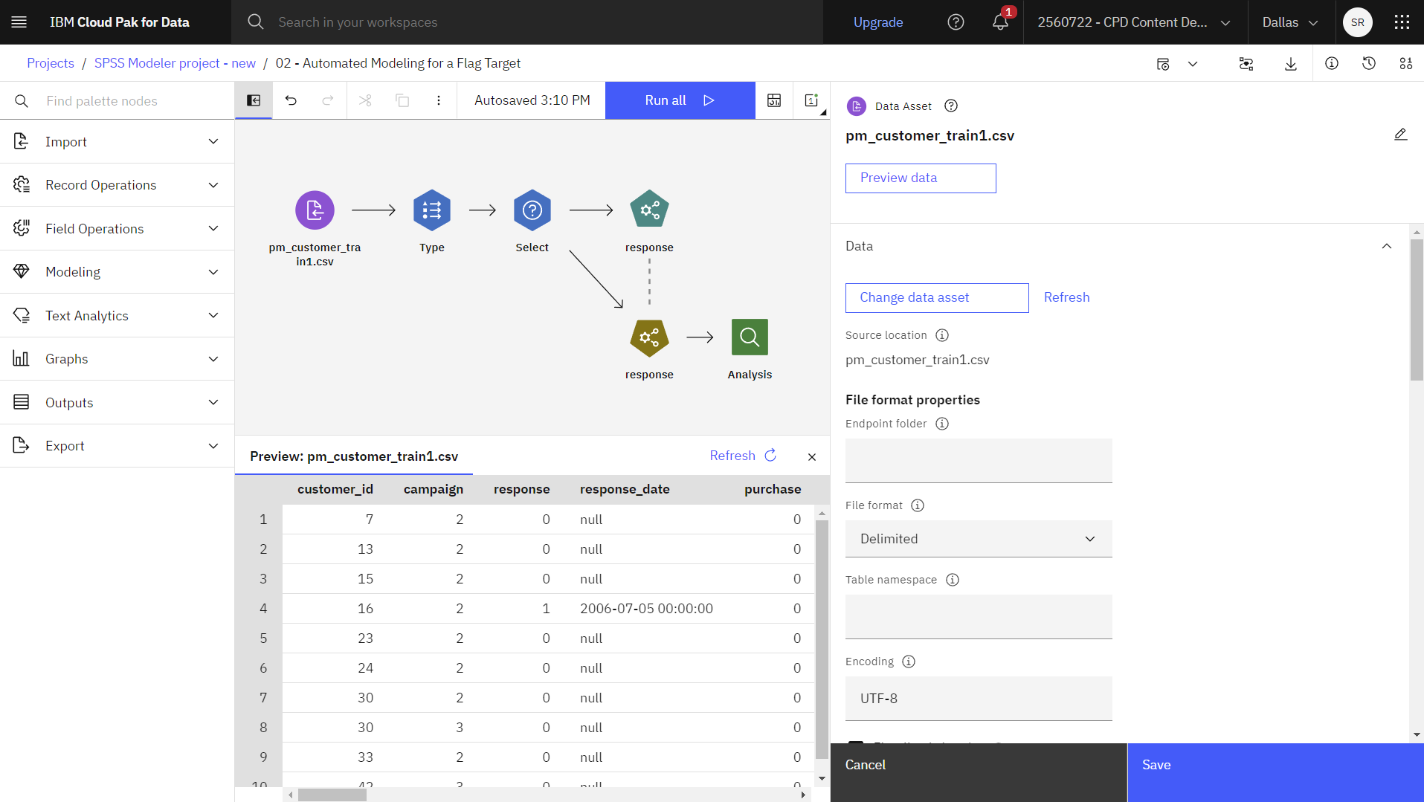1424x802 pixels.
Task: Open the dropdown chevron beside schedule icon
Action: coord(1193,64)
